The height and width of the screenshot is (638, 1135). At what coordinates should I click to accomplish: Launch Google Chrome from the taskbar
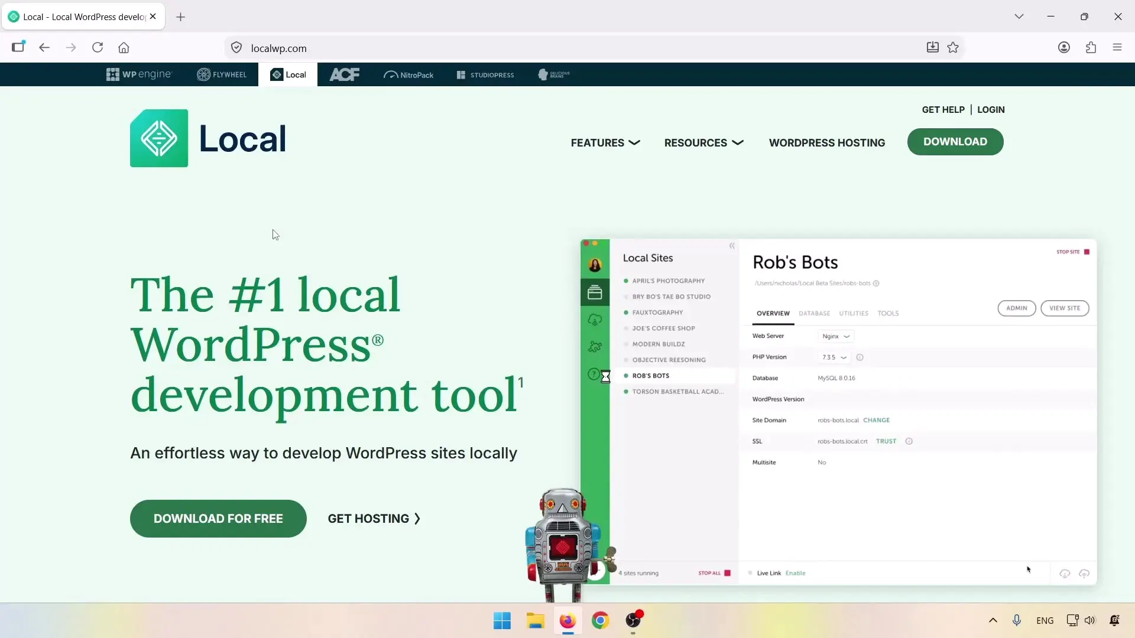coord(600,621)
